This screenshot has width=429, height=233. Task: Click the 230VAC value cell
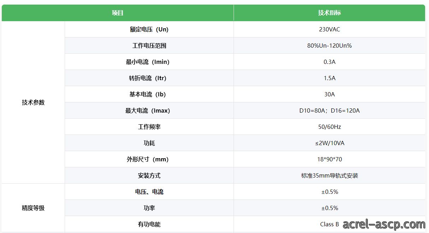tap(329, 29)
